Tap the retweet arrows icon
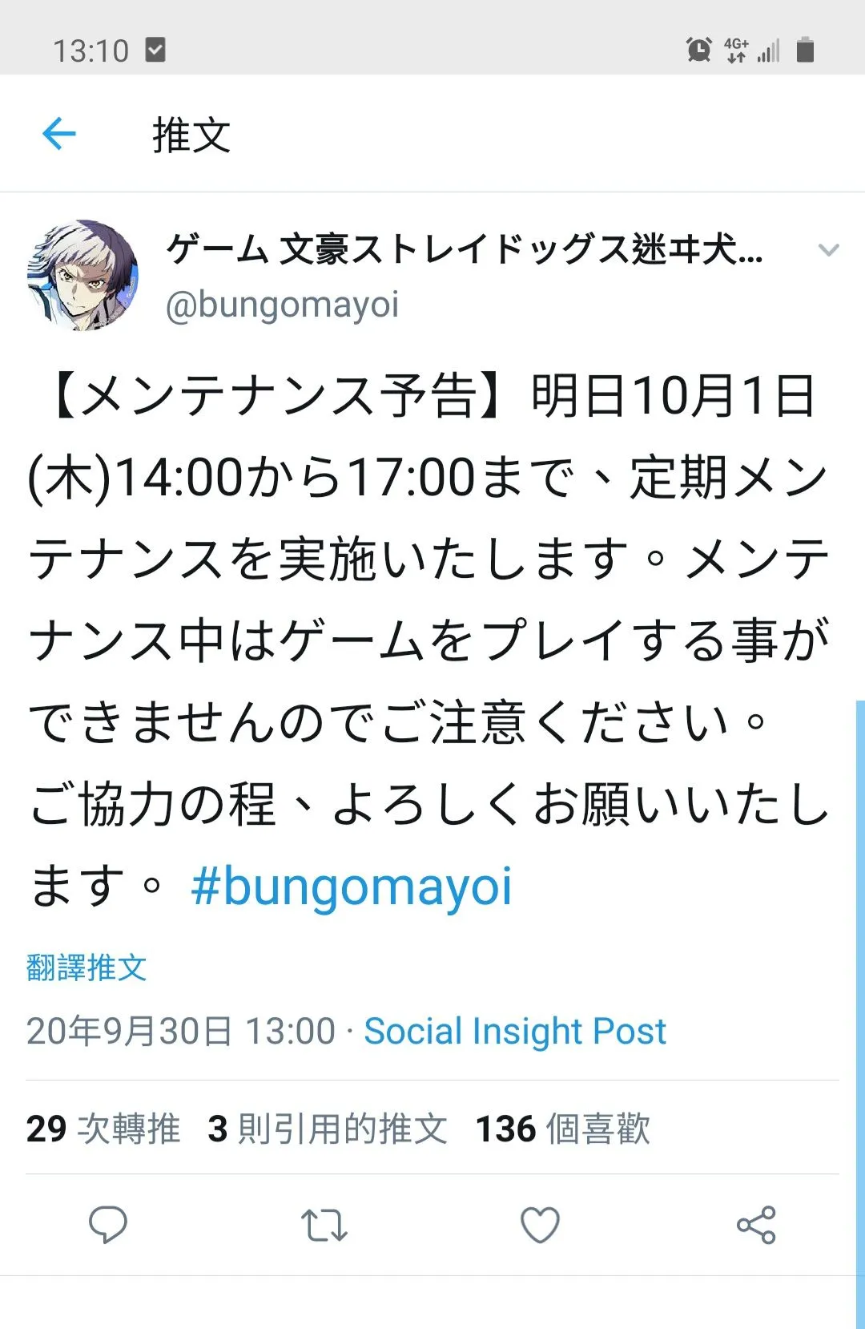This screenshot has height=1329, width=865. [x=324, y=1226]
